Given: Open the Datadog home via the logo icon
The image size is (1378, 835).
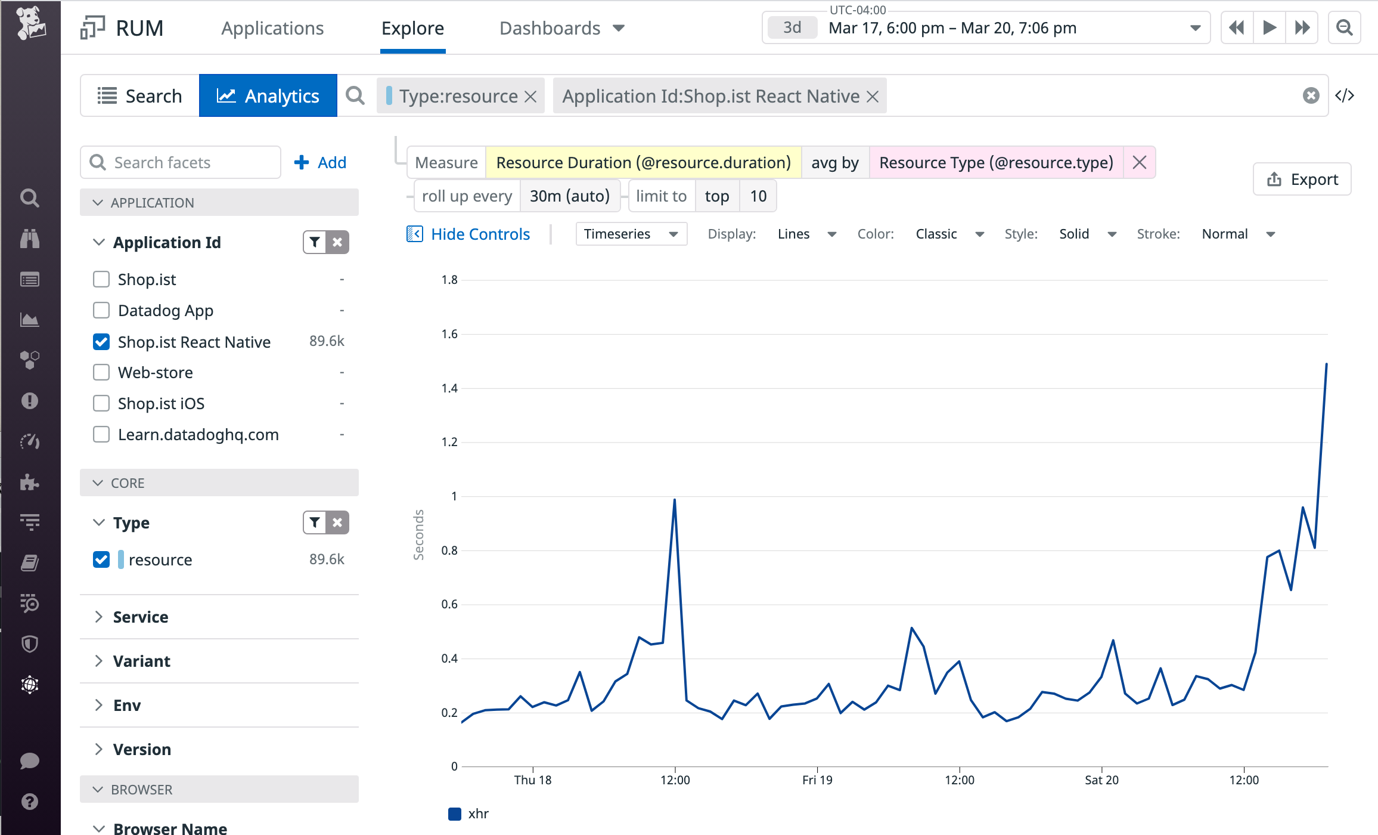Looking at the screenshot, I should click(30, 24).
